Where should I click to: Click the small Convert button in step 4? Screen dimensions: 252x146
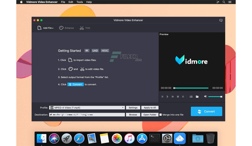pyautogui.click(x=76, y=84)
